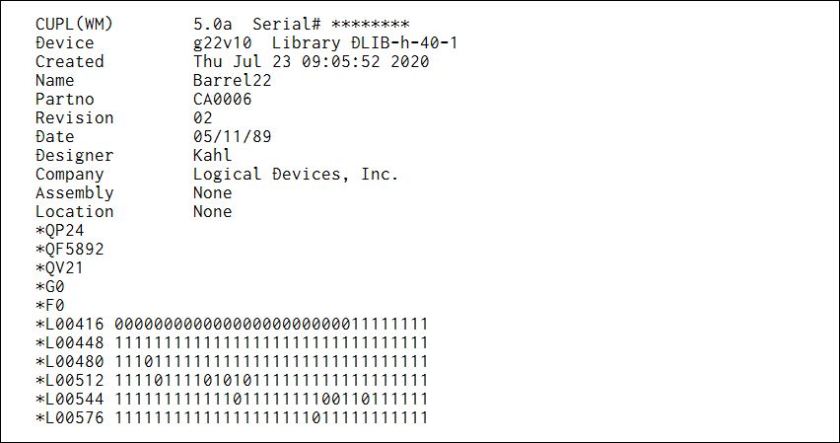
Task: Click the *L00576 fuse row
Action: tap(232, 417)
